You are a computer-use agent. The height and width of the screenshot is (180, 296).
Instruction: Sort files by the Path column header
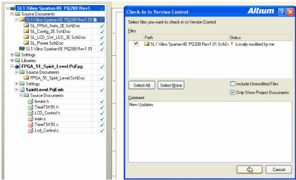coord(186,38)
